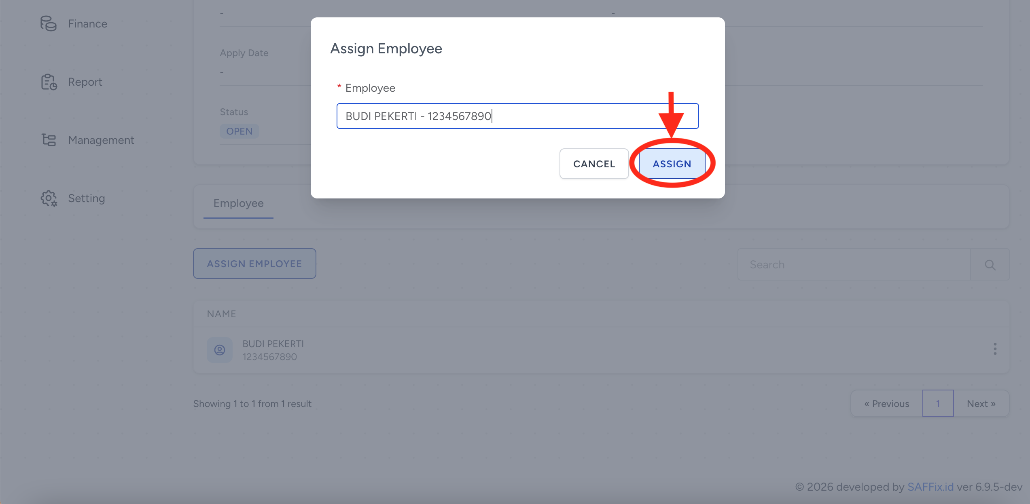Select page 1 in pagination

click(937, 404)
